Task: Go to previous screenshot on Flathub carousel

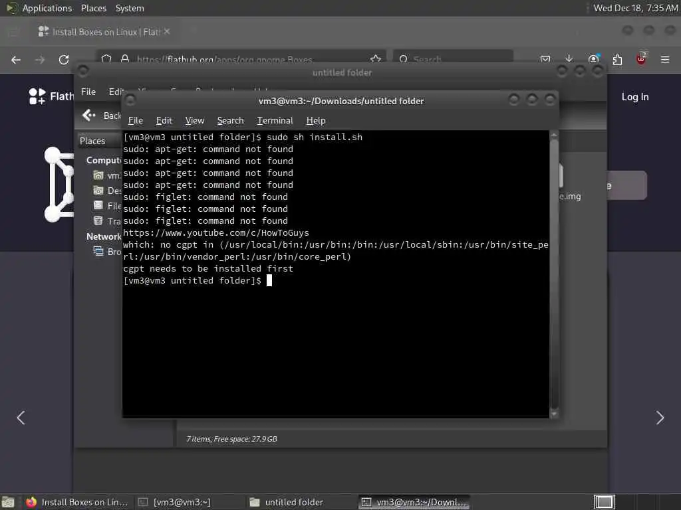Action: click(x=21, y=418)
